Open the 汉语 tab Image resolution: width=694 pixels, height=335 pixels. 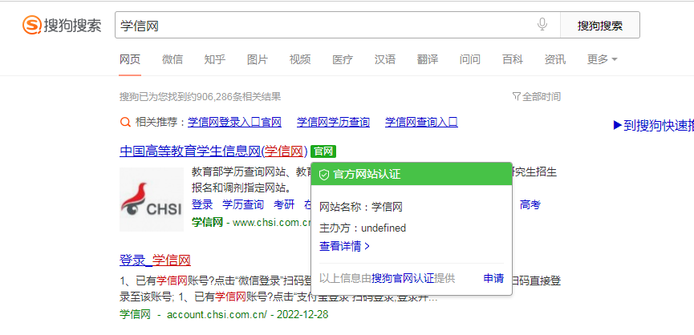tap(385, 59)
